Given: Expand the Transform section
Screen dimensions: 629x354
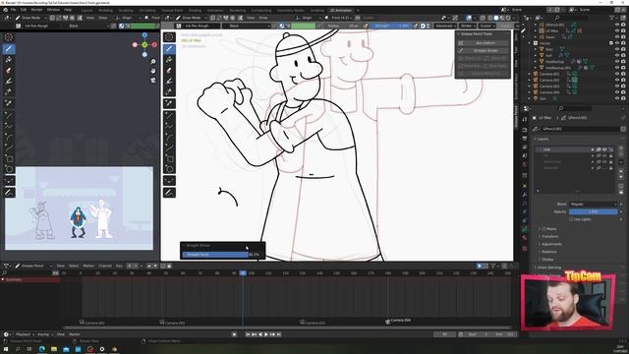Looking at the screenshot, I should click(x=550, y=236).
